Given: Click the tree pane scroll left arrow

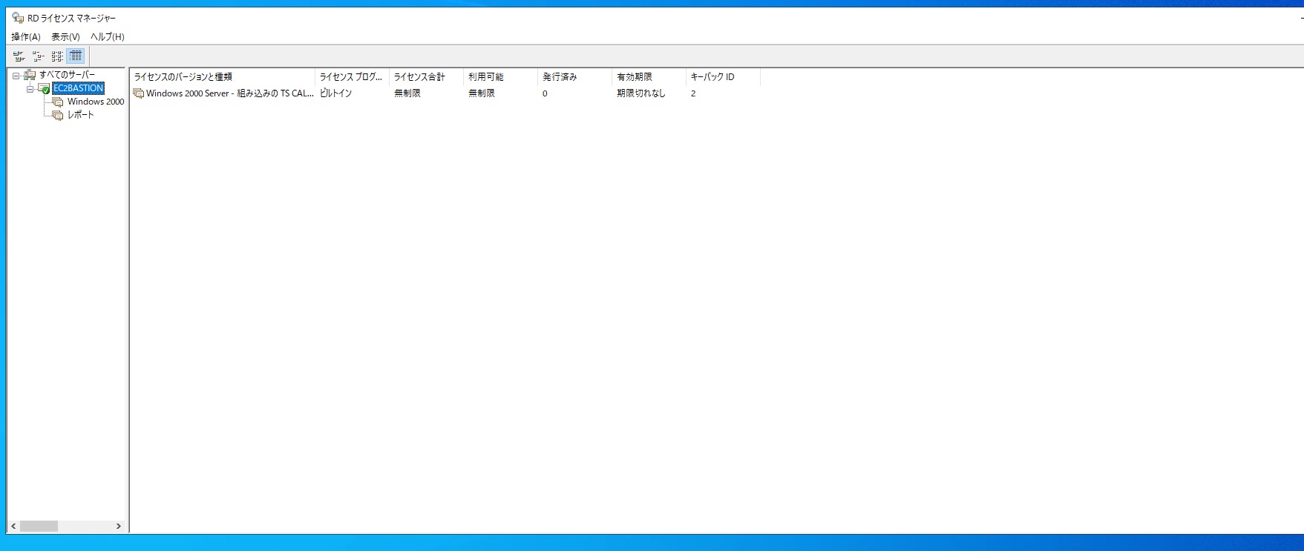Looking at the screenshot, I should pos(13,526).
